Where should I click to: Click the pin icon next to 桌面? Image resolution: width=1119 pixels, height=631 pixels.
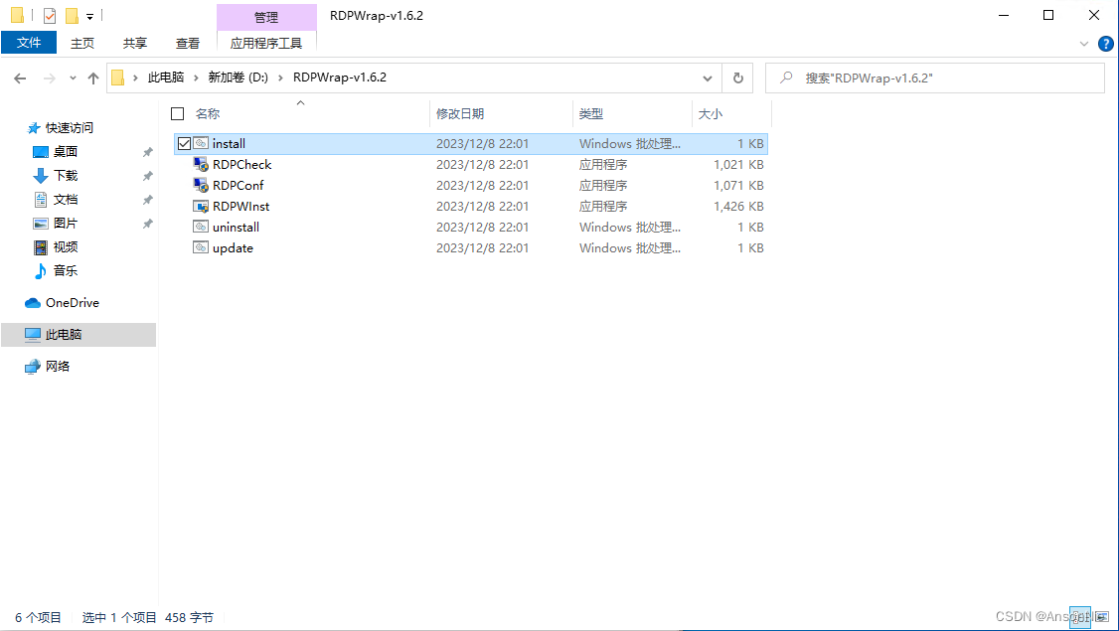click(x=148, y=152)
